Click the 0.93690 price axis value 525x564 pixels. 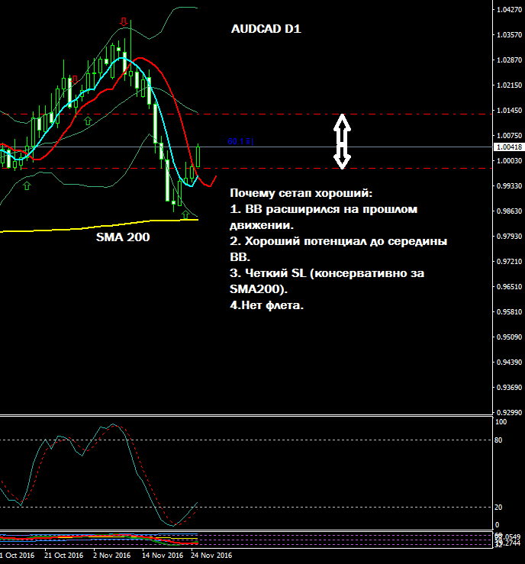click(509, 388)
